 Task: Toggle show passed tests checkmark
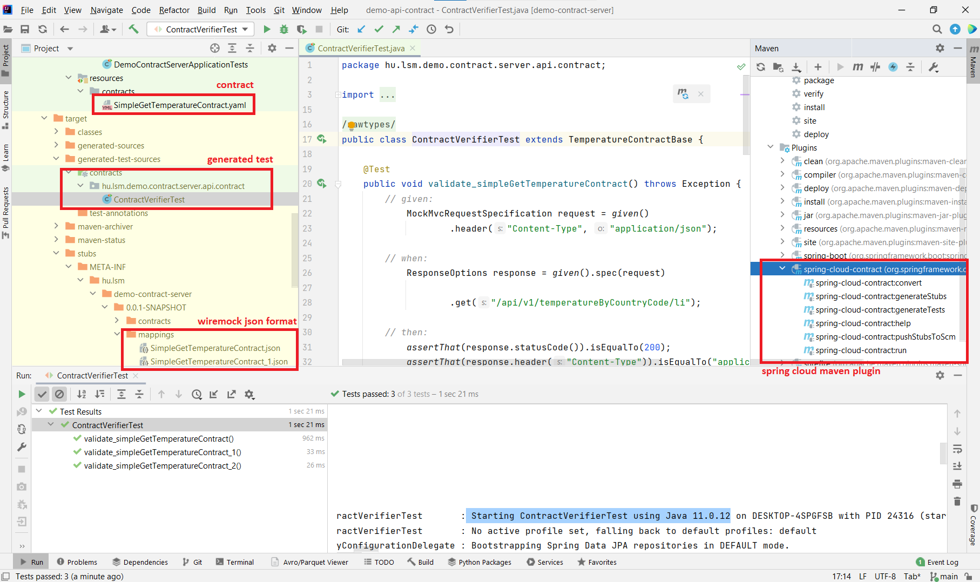[42, 394]
